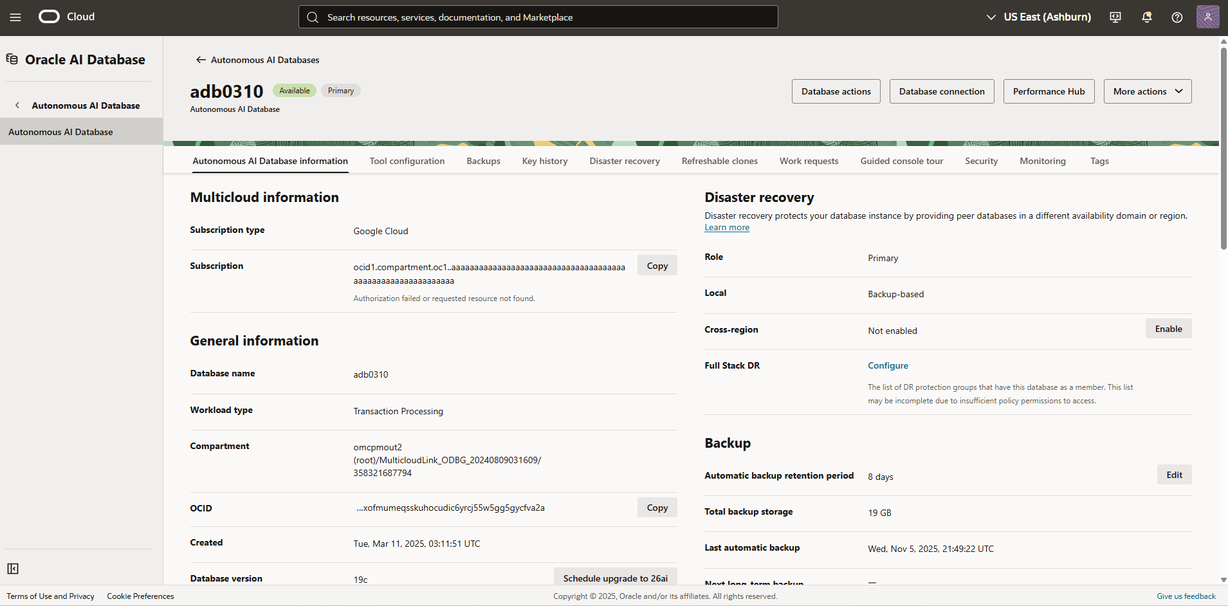Click the Learn more disaster recovery link
The image size is (1228, 606).
(x=726, y=227)
